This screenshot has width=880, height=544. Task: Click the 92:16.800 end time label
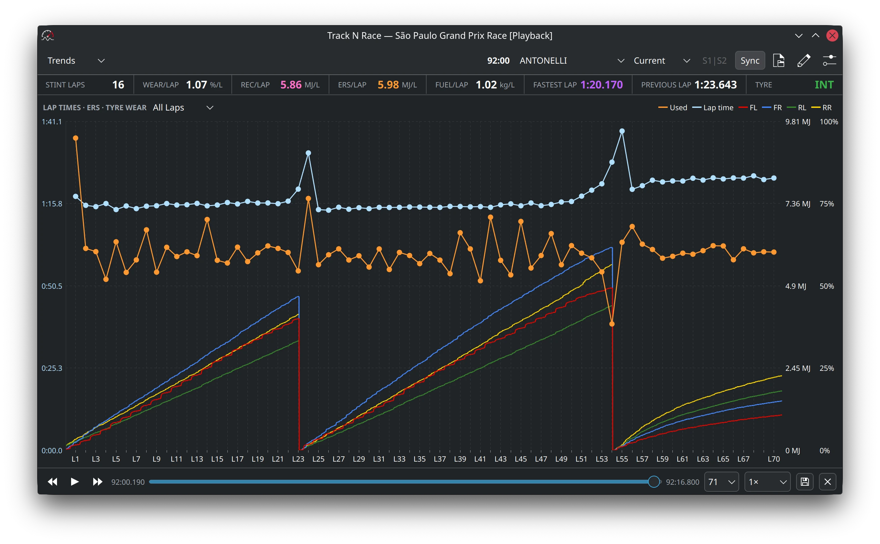[x=682, y=482]
